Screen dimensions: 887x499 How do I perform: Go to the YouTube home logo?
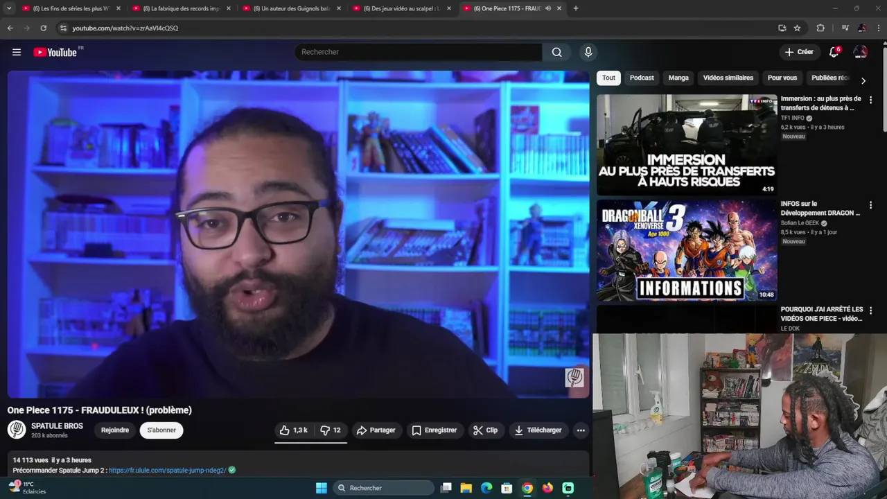point(55,52)
